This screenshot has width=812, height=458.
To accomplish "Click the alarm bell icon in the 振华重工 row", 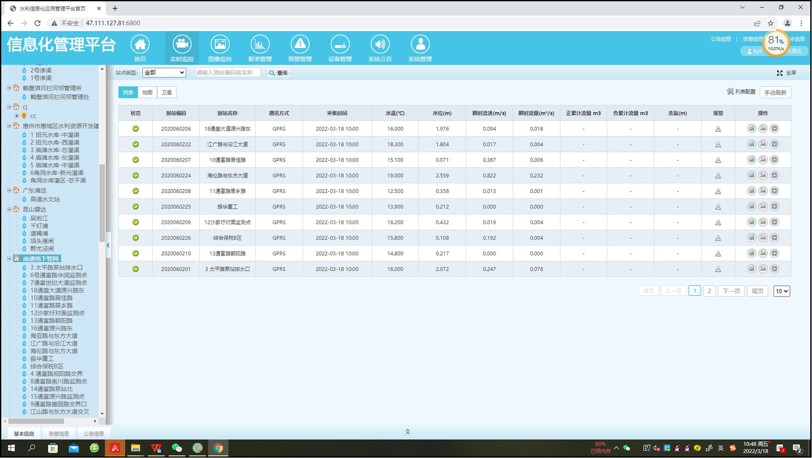I will pos(718,207).
